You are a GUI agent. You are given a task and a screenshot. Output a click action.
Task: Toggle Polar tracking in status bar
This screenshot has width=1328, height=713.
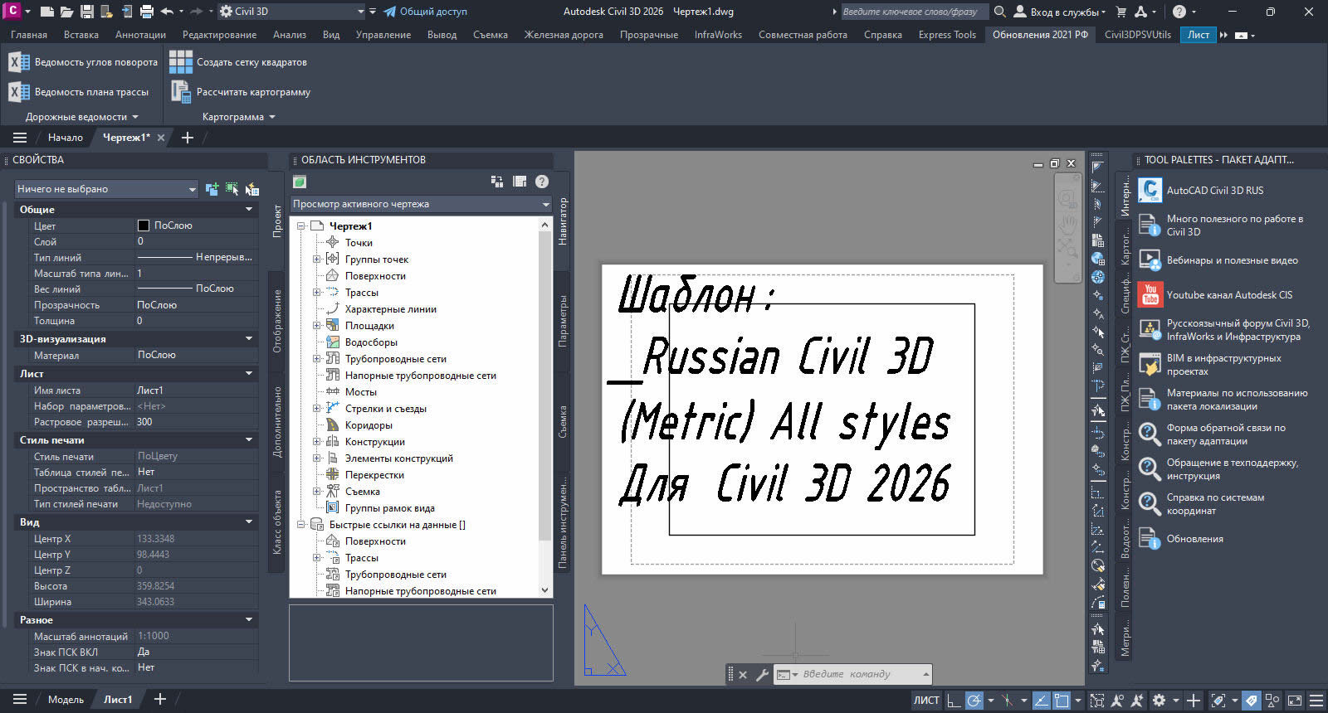(974, 701)
